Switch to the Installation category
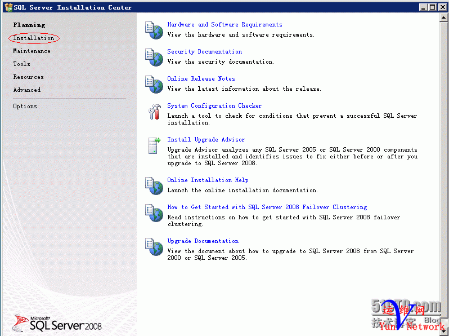The image size is (449, 336). tap(34, 38)
